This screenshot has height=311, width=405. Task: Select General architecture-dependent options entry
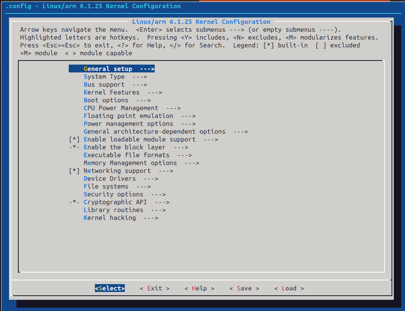pos(166,131)
